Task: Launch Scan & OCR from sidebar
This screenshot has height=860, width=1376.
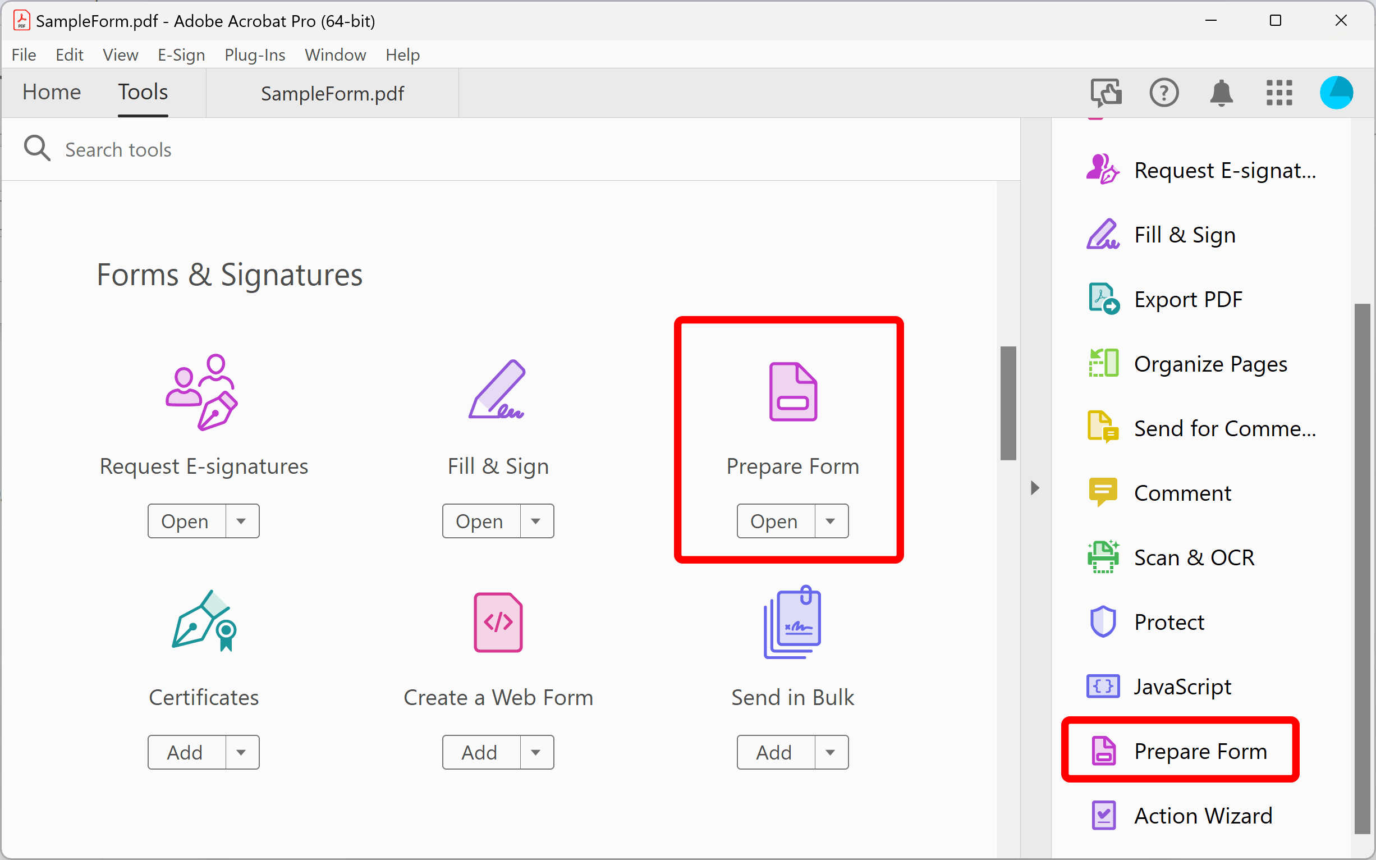Action: [1194, 557]
